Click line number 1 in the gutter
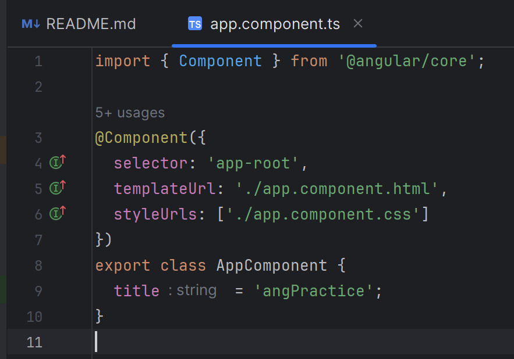The width and height of the screenshot is (514, 359). pyautogui.click(x=38, y=62)
